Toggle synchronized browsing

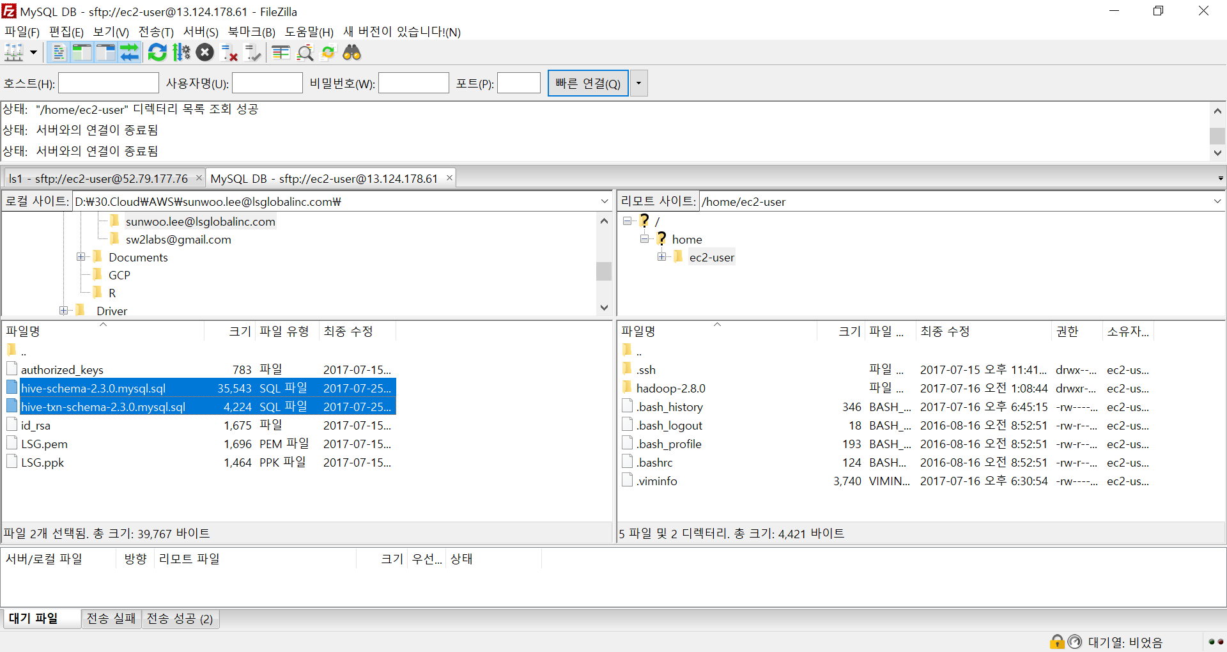click(328, 52)
